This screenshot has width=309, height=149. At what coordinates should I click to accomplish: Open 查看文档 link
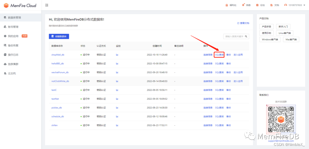point(243,23)
